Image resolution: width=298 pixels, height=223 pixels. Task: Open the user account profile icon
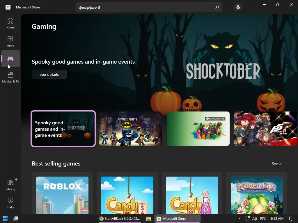[238, 7]
